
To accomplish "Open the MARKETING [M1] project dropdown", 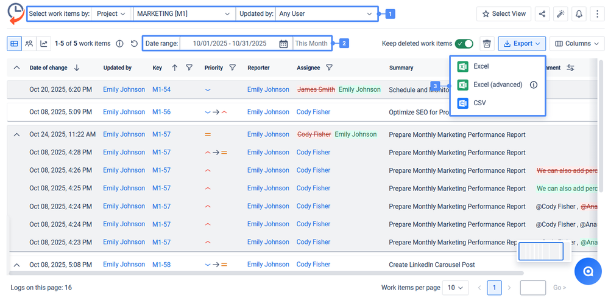I will click(184, 13).
